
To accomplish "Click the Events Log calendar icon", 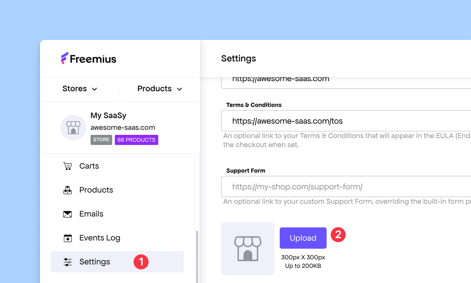I will (x=68, y=238).
